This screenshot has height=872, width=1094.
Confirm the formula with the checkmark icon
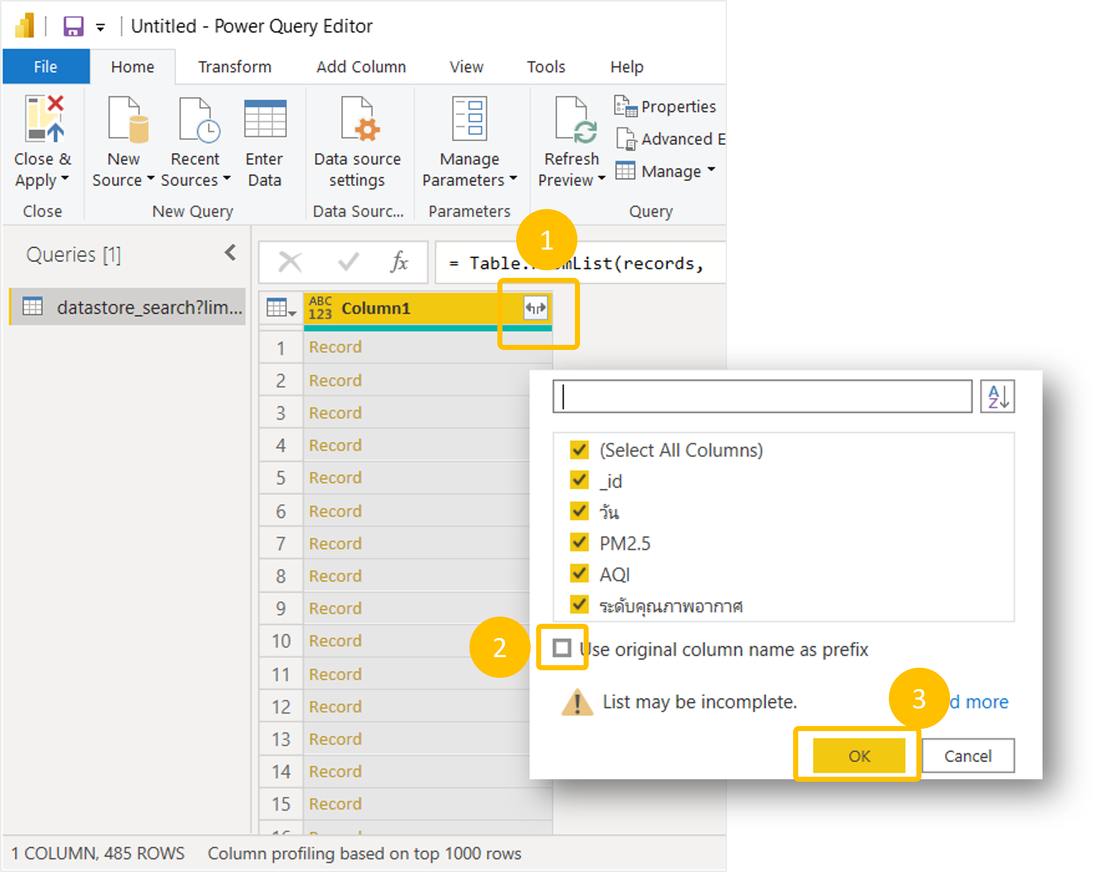click(x=348, y=262)
